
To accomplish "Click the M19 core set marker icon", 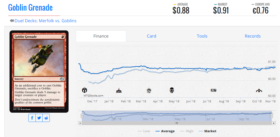I will [x=214, y=90].
